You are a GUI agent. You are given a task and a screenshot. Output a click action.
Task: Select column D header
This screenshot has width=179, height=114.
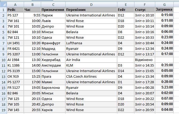(x=91, y=5)
